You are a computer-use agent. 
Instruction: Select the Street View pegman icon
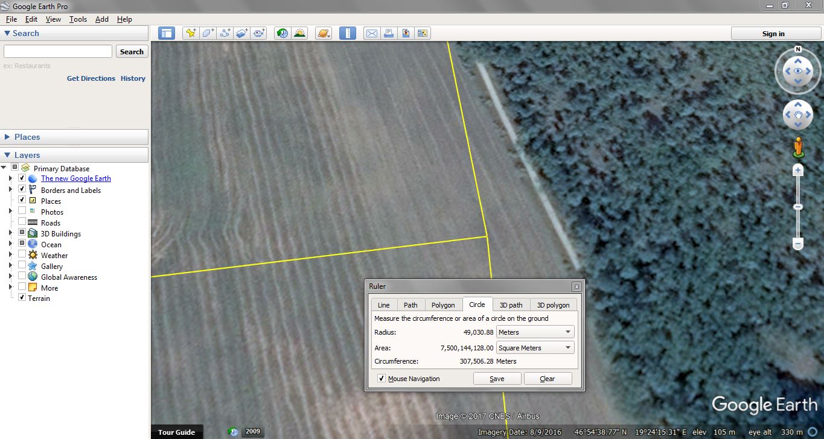798,148
